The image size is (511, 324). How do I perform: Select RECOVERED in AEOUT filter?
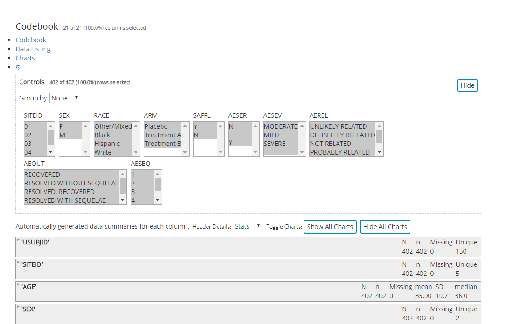71,174
